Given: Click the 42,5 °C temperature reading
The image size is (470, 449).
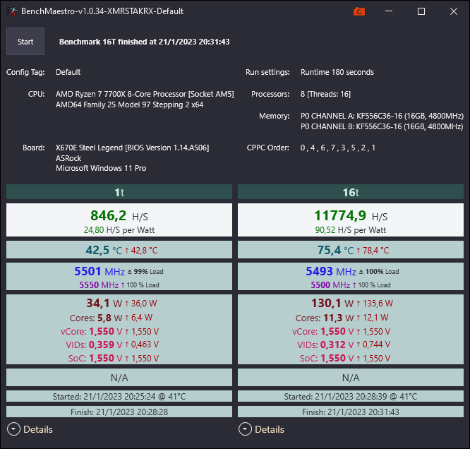Looking at the screenshot, I should (x=104, y=250).
